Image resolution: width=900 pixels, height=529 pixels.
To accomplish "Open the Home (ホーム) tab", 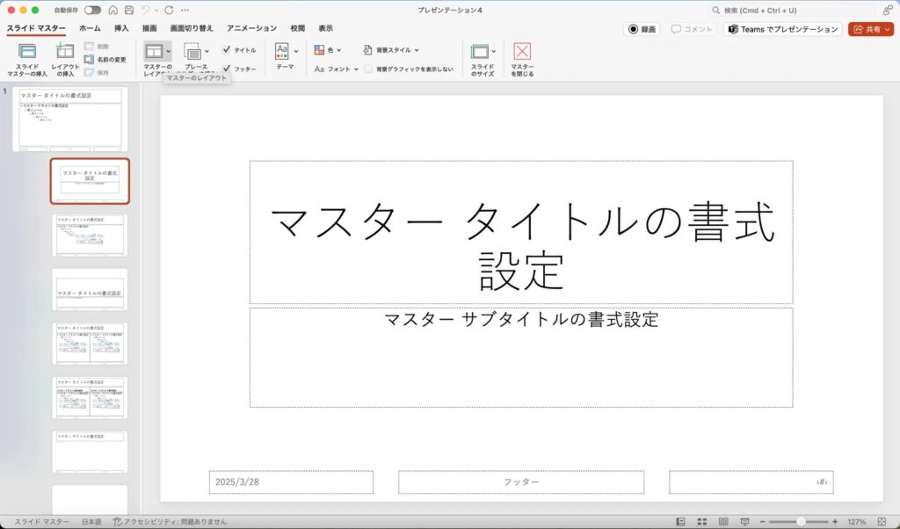I will pos(90,28).
